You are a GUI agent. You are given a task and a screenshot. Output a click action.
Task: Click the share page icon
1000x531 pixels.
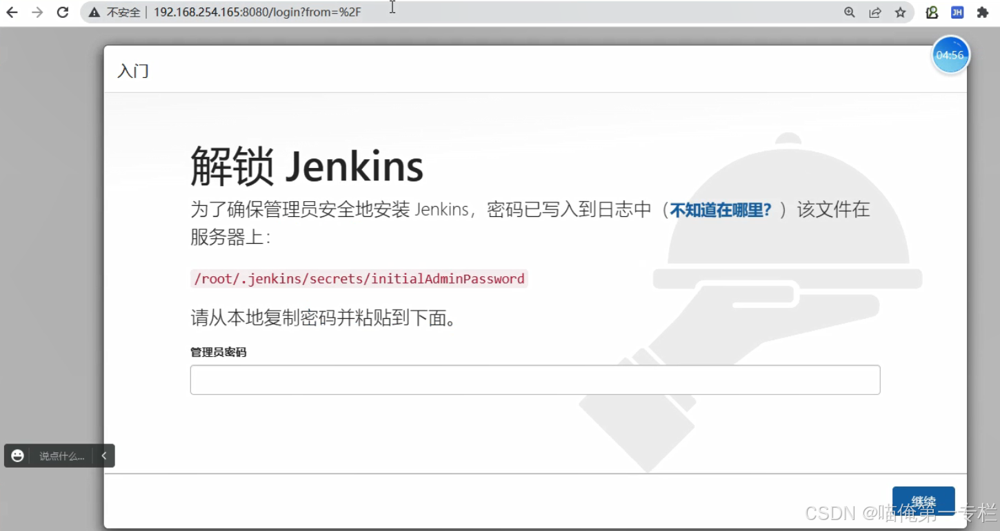pyautogui.click(x=875, y=12)
